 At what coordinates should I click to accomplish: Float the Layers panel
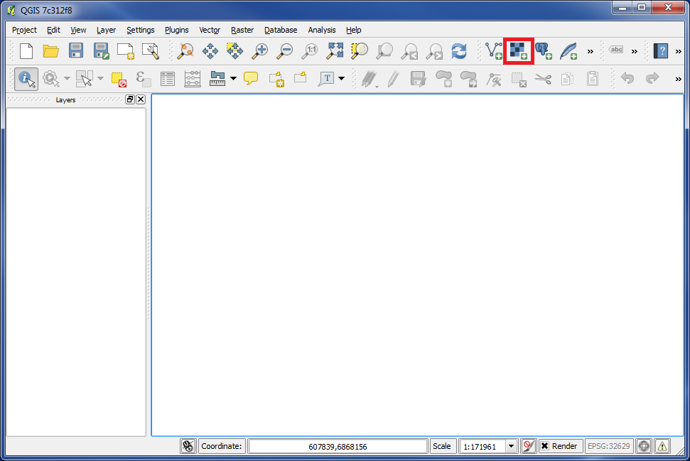tap(130, 99)
